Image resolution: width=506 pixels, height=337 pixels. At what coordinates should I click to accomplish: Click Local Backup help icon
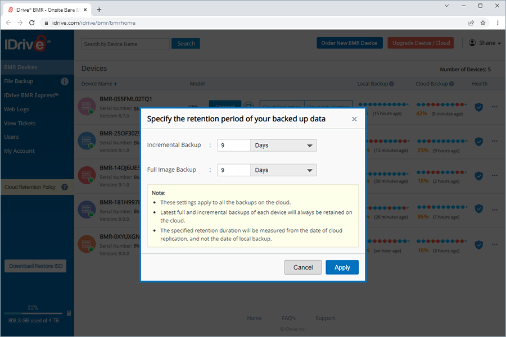(391, 84)
